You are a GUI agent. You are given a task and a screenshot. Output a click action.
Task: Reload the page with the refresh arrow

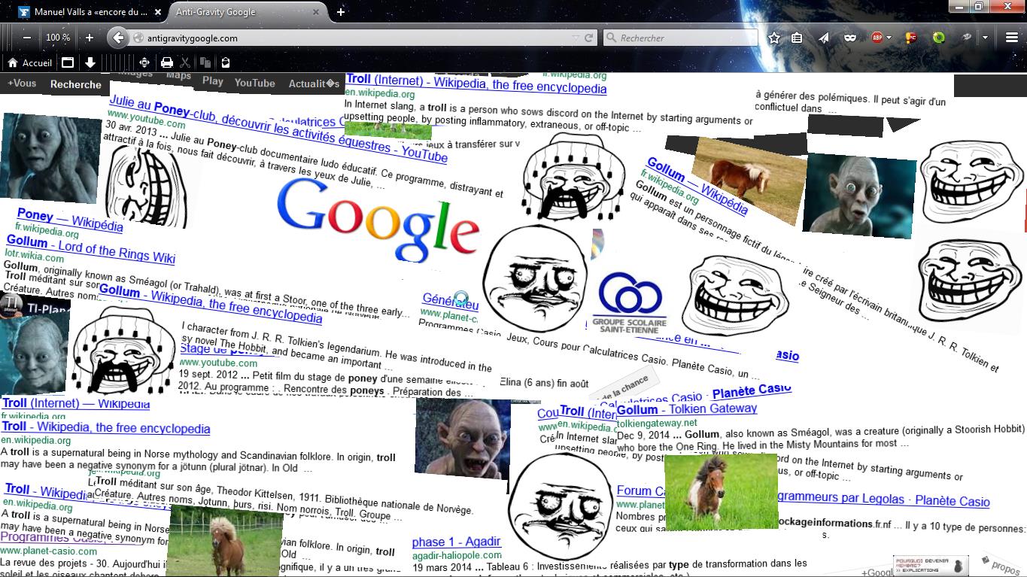(589, 38)
